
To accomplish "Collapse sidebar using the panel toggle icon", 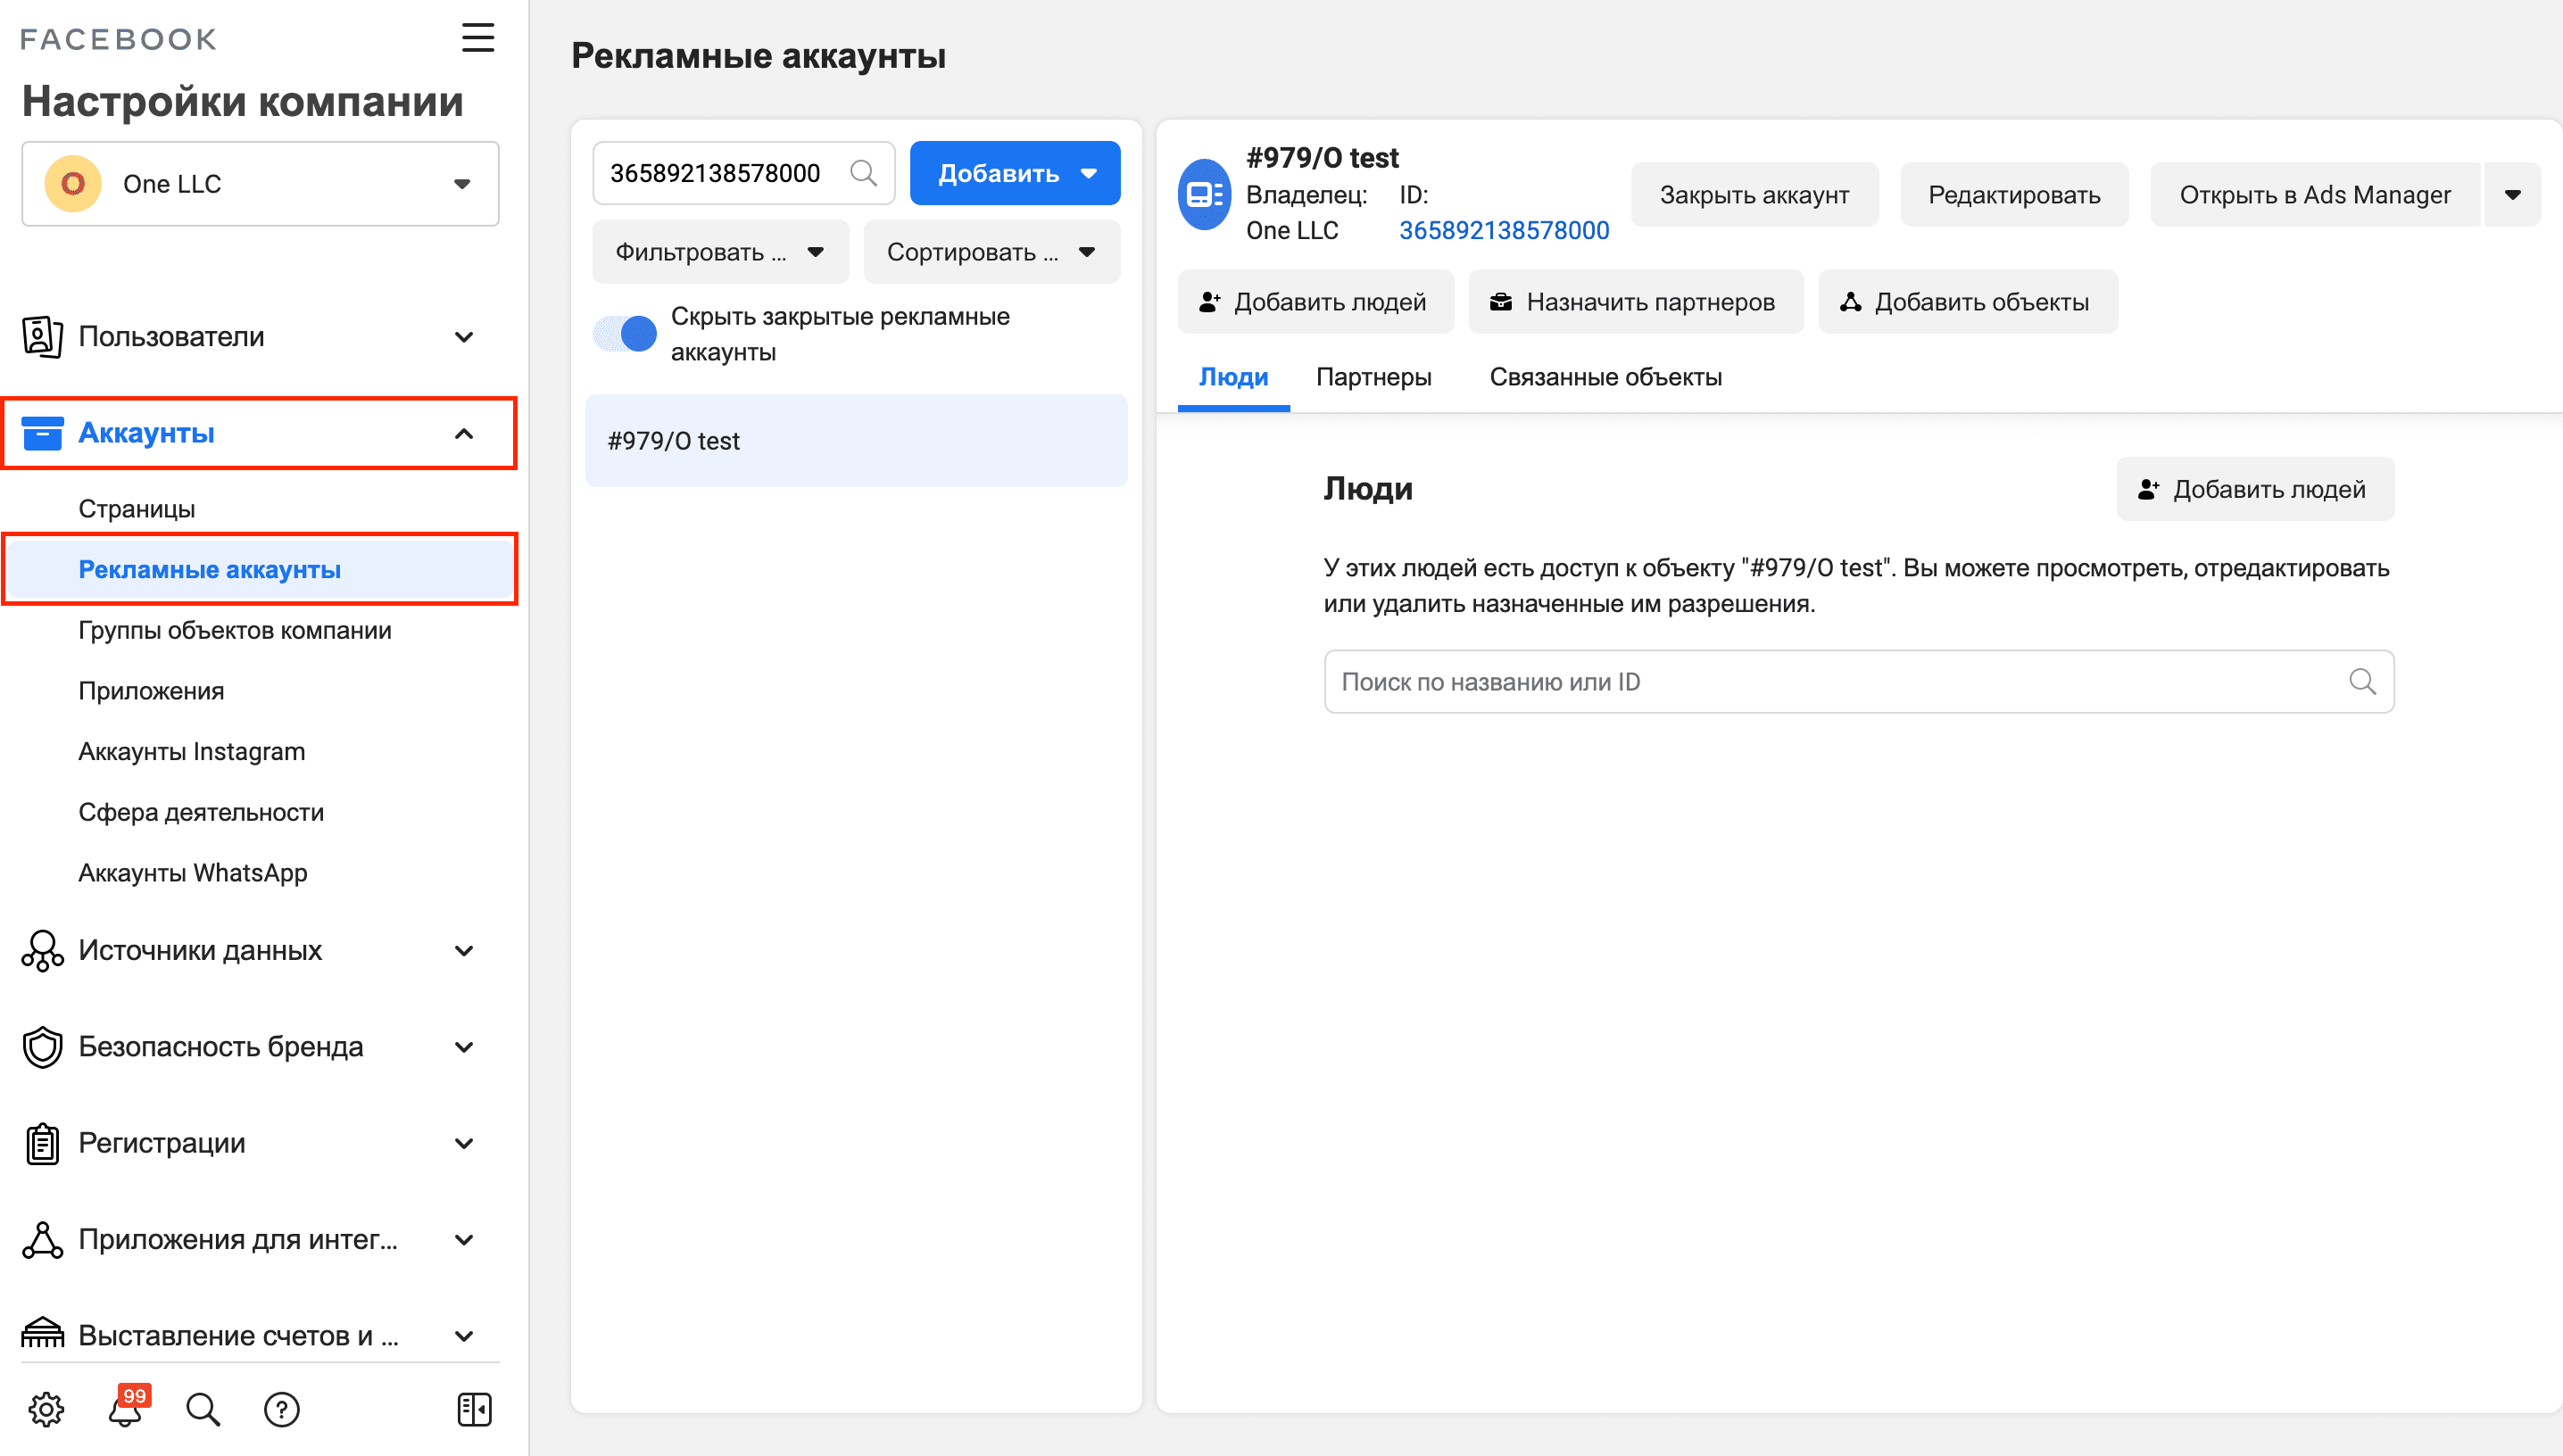I will point(474,1409).
